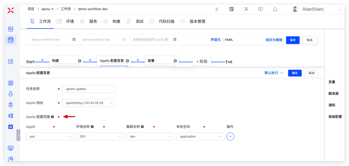Open the documentation book icon

(x=260, y=9)
